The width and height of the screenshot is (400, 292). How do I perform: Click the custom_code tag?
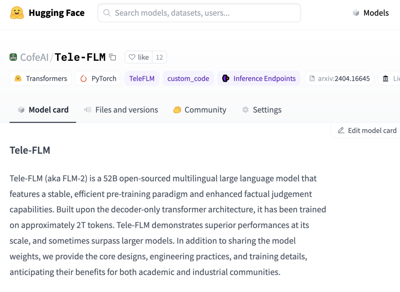point(188,78)
